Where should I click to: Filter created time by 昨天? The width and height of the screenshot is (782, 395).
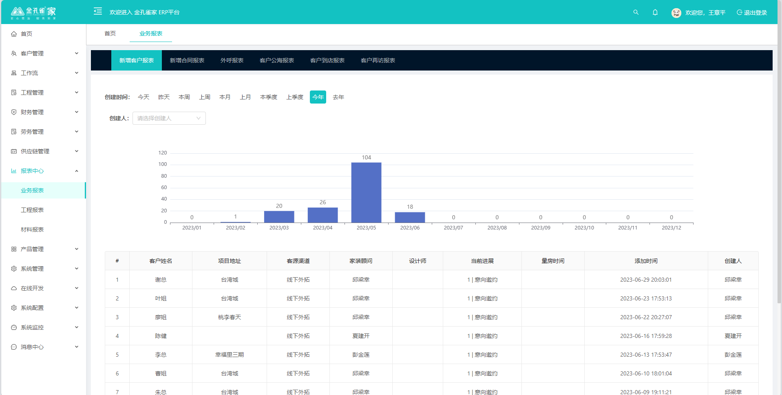[x=164, y=97]
